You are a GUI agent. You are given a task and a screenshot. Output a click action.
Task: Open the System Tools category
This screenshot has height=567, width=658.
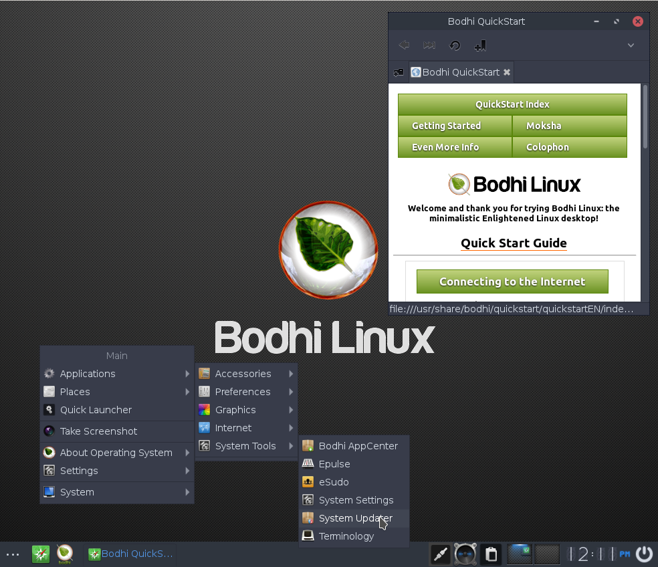[246, 446]
